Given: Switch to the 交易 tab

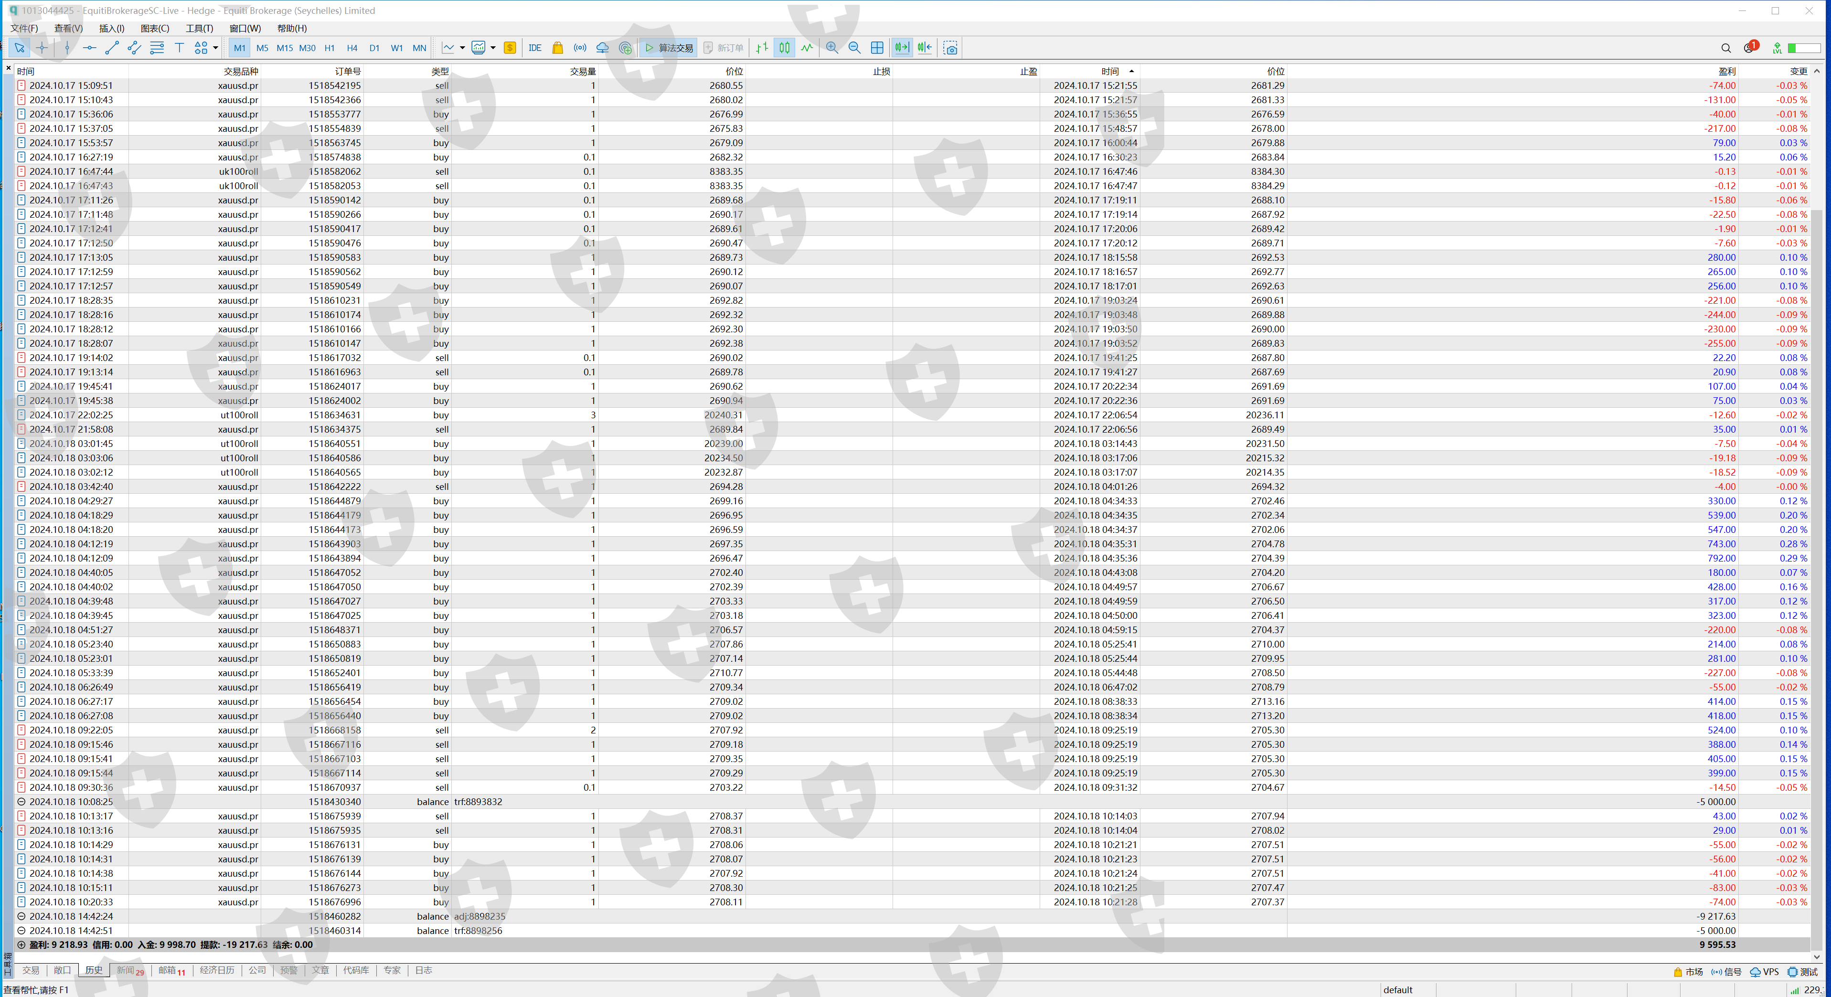Looking at the screenshot, I should click(31, 970).
